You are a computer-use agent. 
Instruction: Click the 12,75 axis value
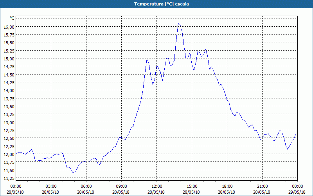[9, 131]
